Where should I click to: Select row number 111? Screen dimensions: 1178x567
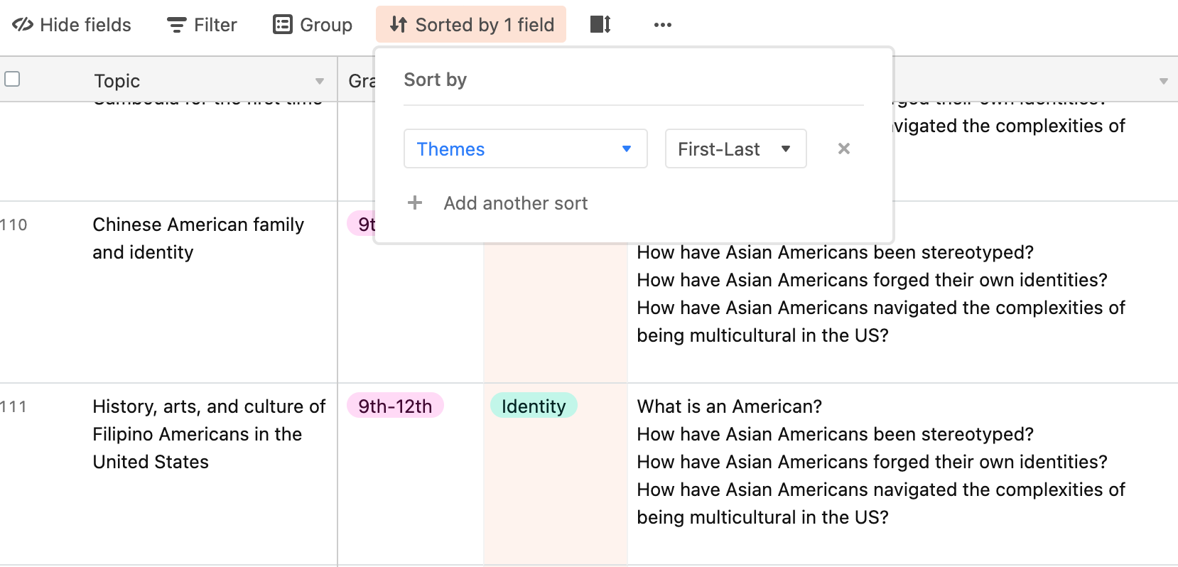(13, 406)
